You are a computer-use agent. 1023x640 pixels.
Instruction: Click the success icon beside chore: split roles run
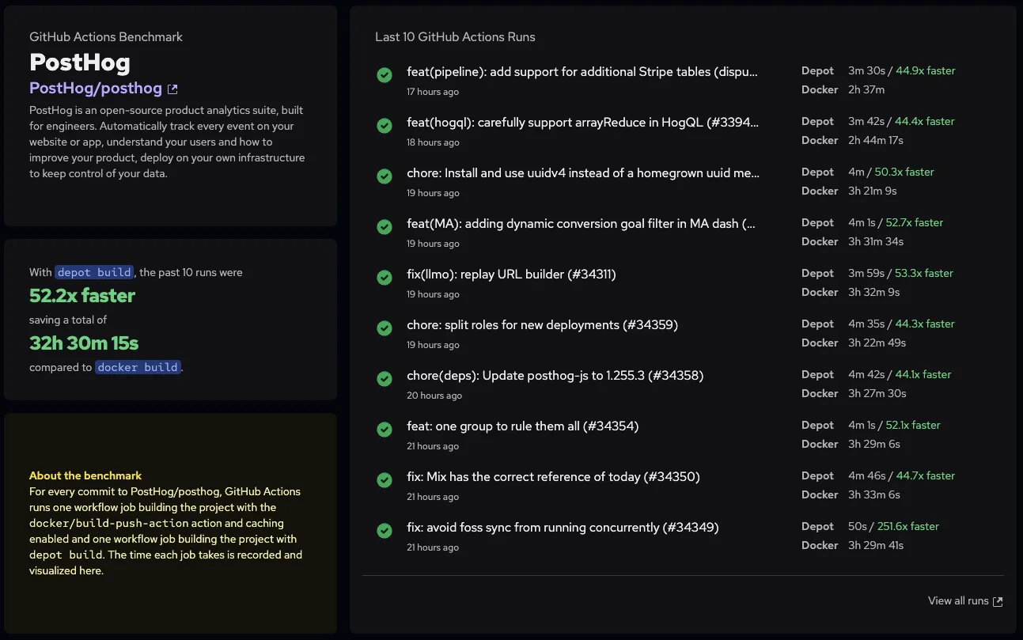pos(385,328)
